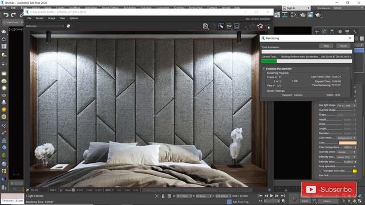The width and height of the screenshot is (365, 205).
Task: Switch to the Display tab in command panel
Action: click(x=347, y=31)
